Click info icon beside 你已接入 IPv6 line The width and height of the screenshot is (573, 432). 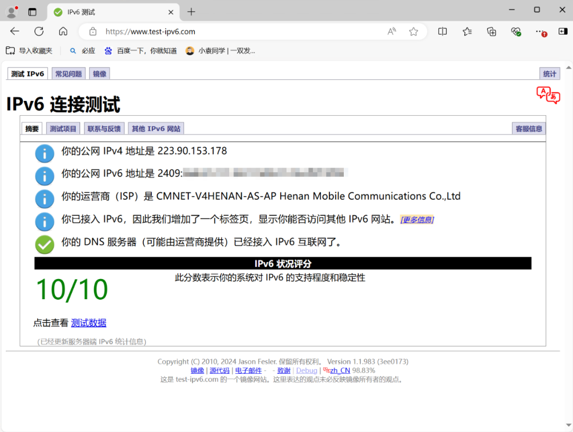pyautogui.click(x=45, y=222)
